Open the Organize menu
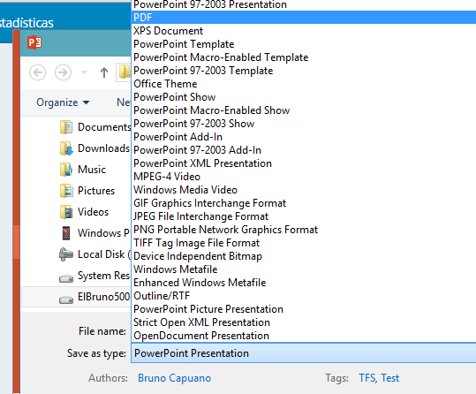The width and height of the screenshot is (476, 394). click(63, 102)
